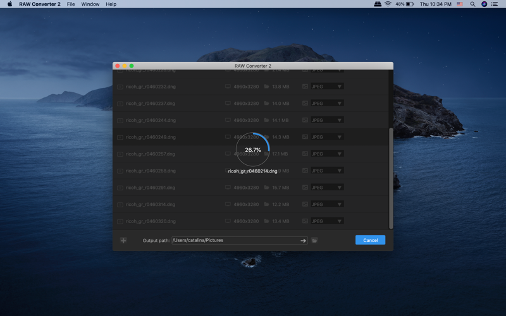The image size is (506, 316).
Task: Cancel the conversion in progress
Action: click(370, 240)
